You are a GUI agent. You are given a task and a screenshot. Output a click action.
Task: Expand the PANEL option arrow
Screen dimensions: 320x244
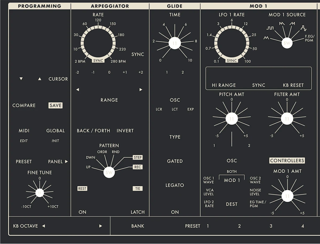coord(66,162)
